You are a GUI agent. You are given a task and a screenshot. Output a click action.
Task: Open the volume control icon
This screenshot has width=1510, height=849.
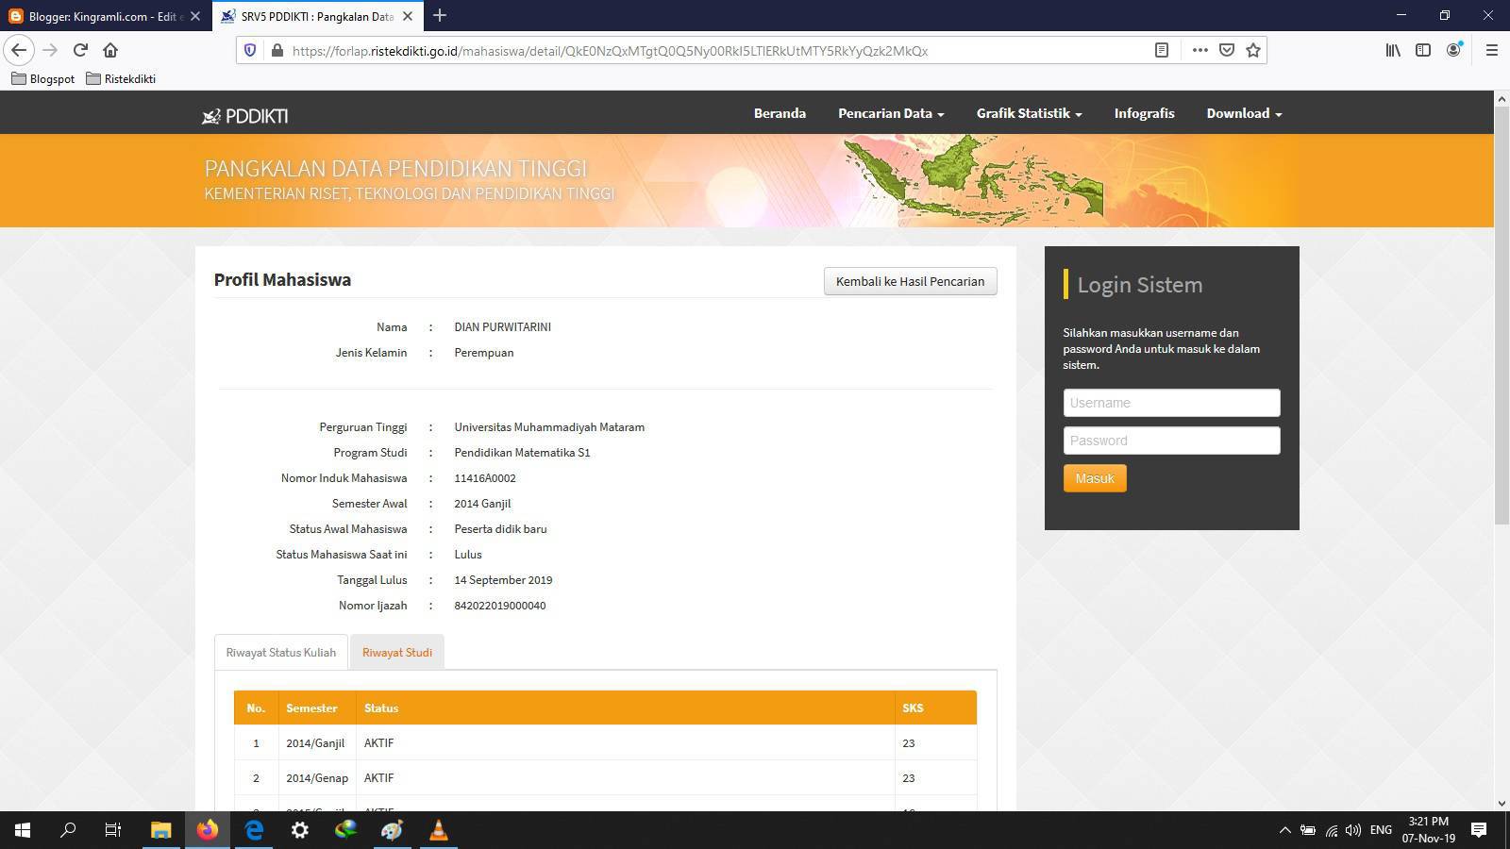click(x=1352, y=830)
